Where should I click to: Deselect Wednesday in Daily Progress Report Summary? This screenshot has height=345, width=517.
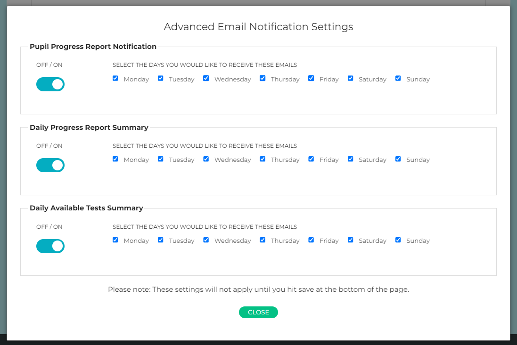click(x=206, y=159)
